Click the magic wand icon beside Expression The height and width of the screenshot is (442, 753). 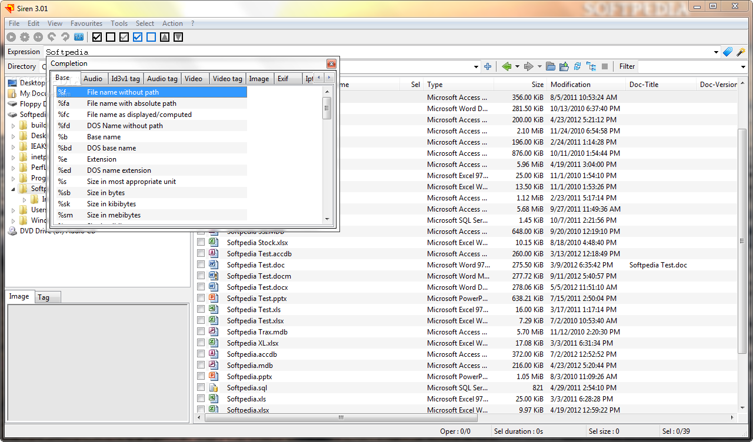(741, 52)
